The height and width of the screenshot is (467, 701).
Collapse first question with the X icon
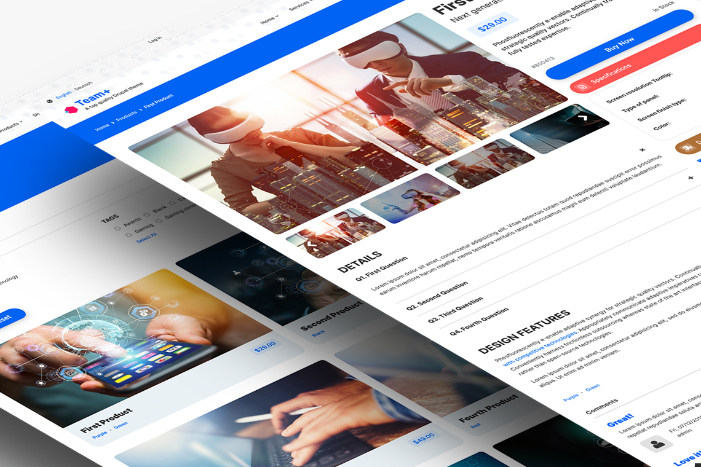click(642, 149)
